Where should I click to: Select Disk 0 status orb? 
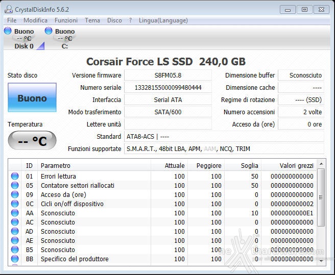click(x=8, y=31)
